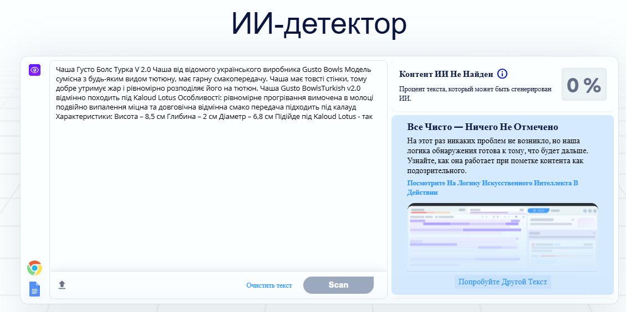Click the Попробуйте Другой Текст button
The image size is (626, 312).
[x=503, y=282]
